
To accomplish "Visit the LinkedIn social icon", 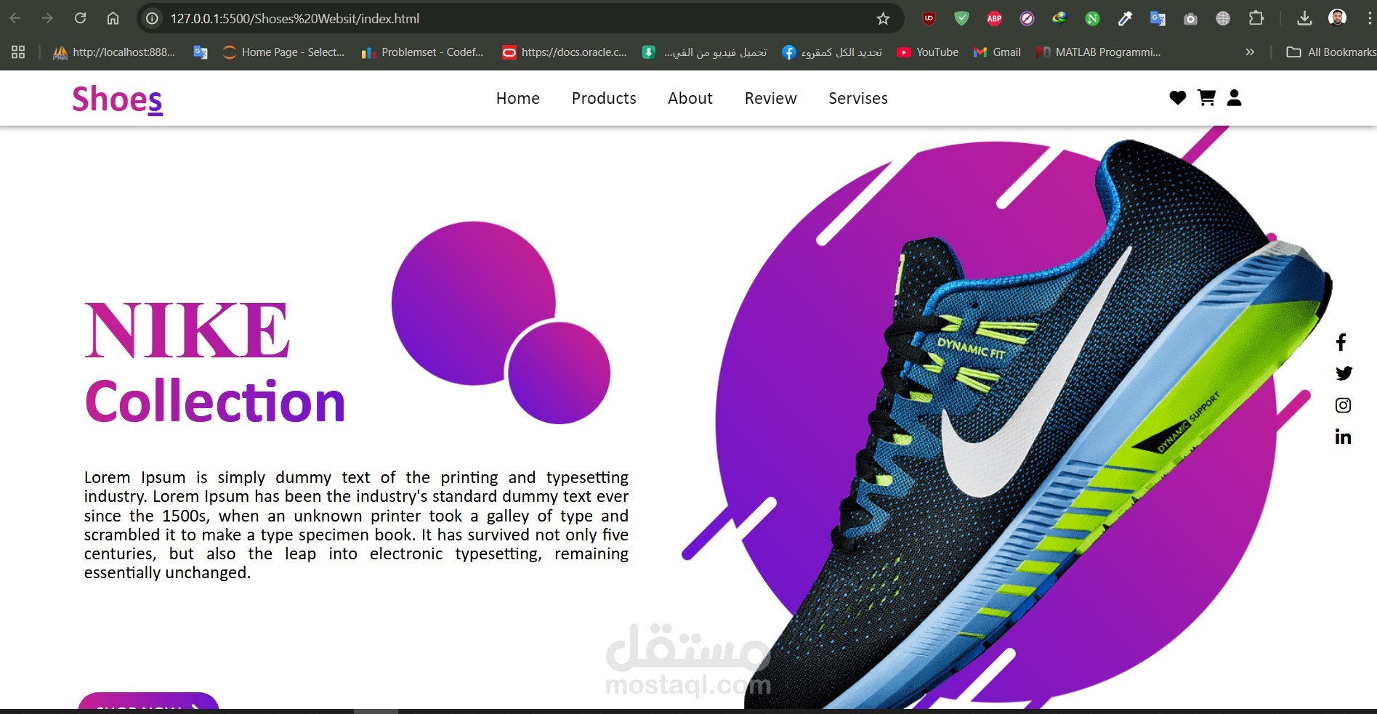I will (1343, 437).
